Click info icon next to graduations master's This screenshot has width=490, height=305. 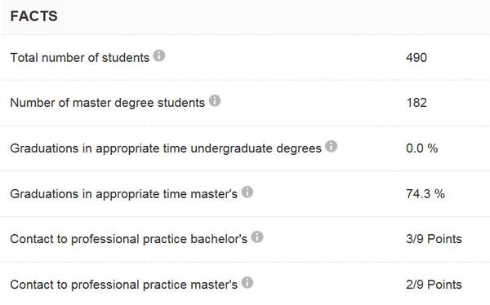pos(247,192)
